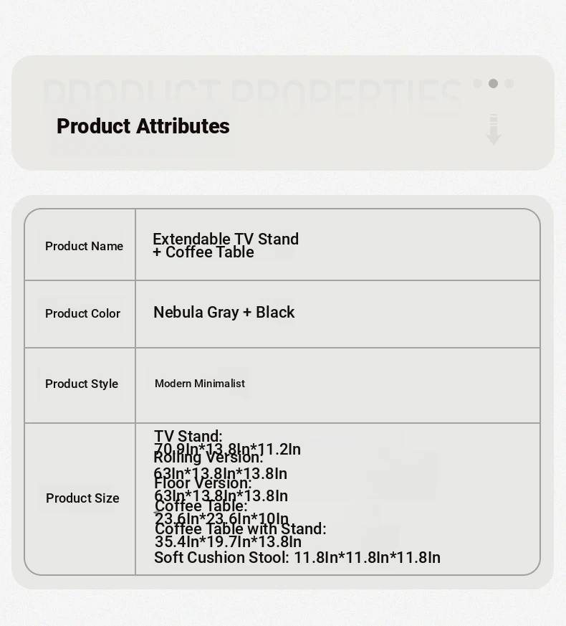Select the left pagination dot

(x=477, y=83)
